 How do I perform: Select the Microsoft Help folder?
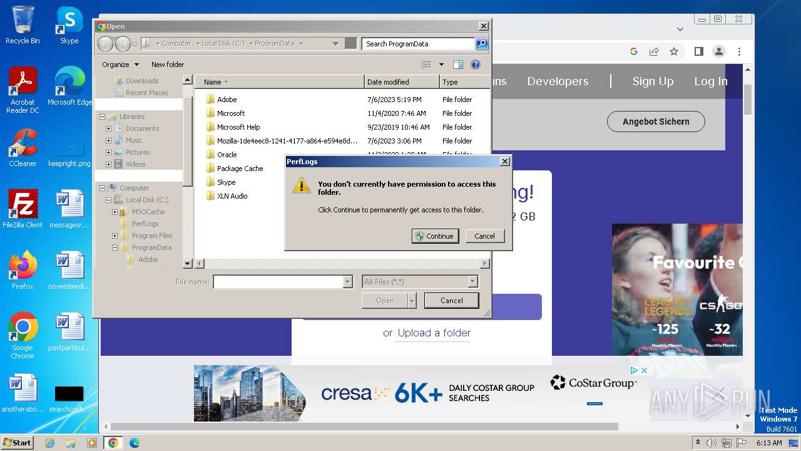point(238,127)
